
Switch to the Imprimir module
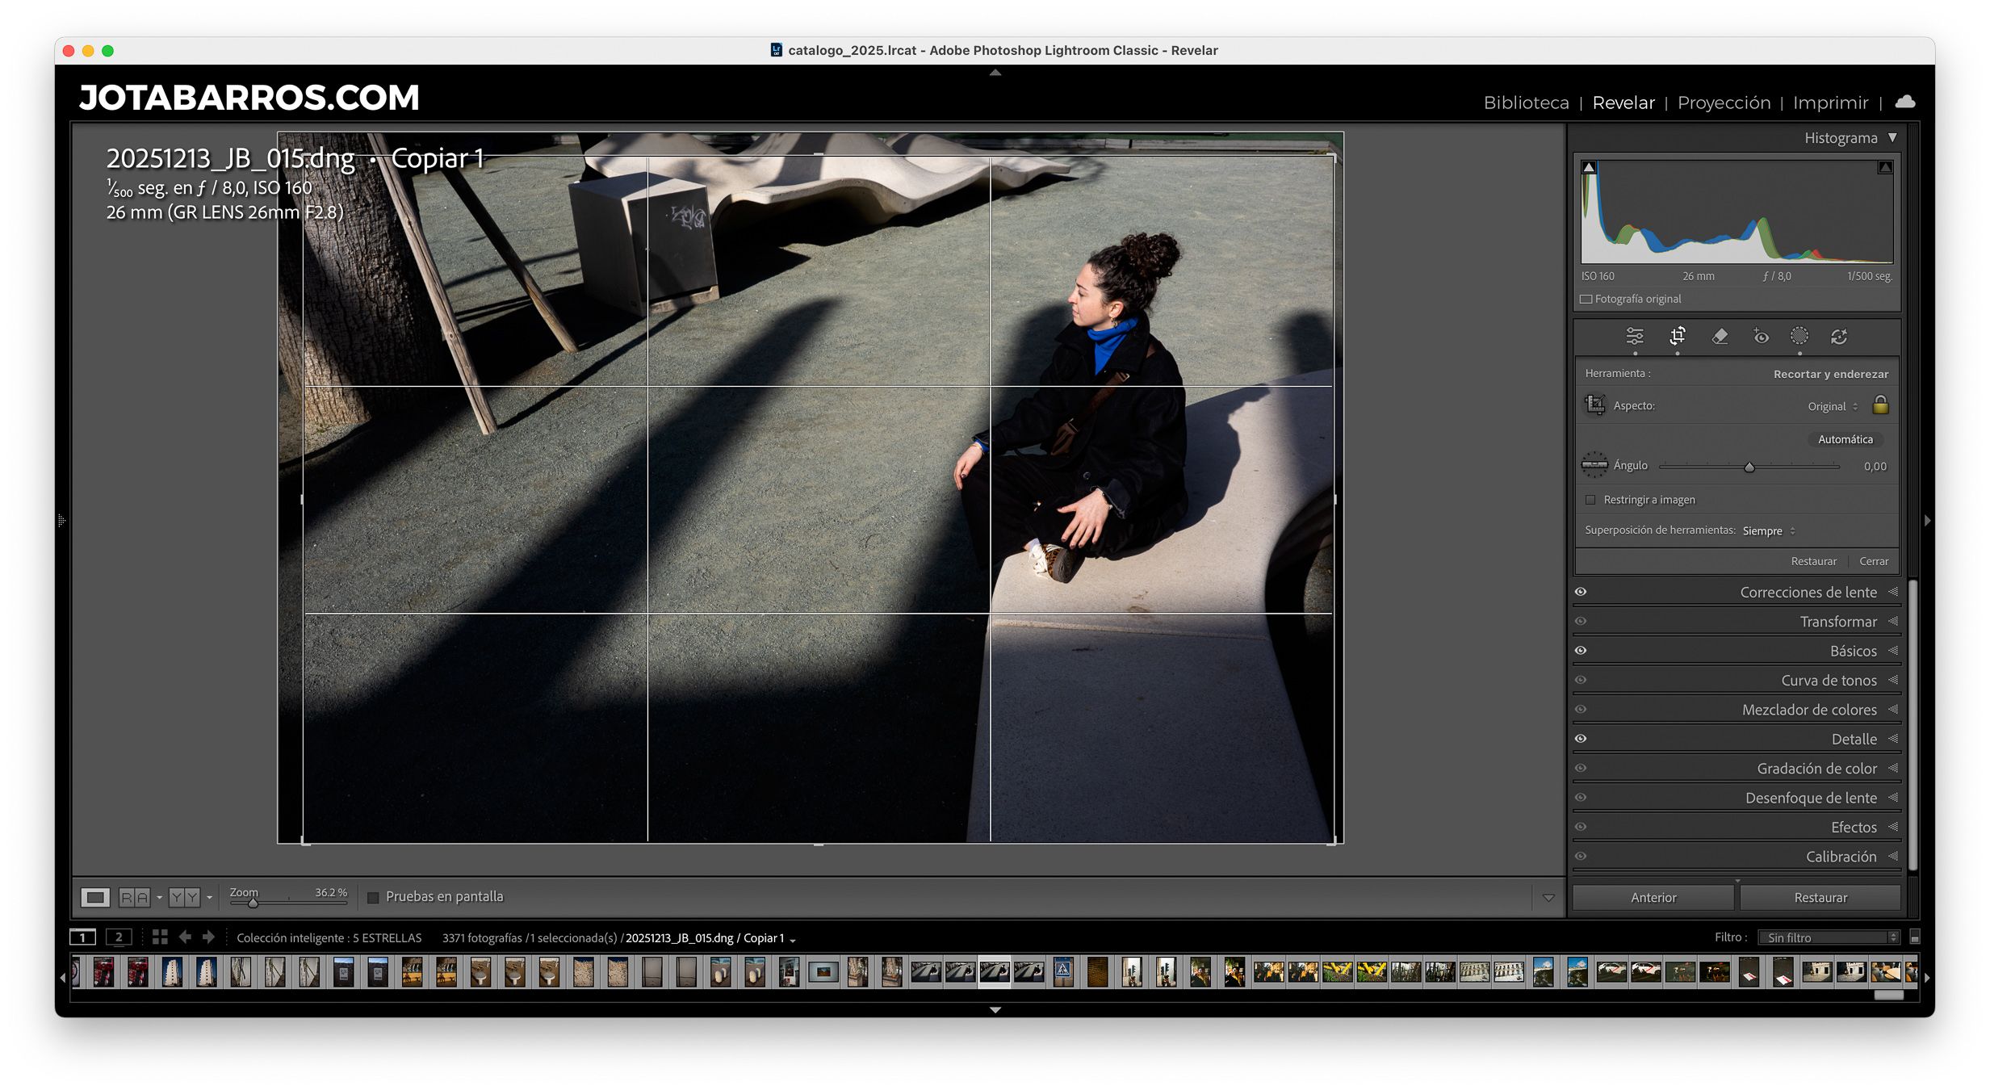(1830, 103)
